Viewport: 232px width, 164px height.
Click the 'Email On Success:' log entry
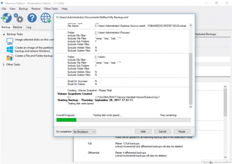click(x=78, y=81)
